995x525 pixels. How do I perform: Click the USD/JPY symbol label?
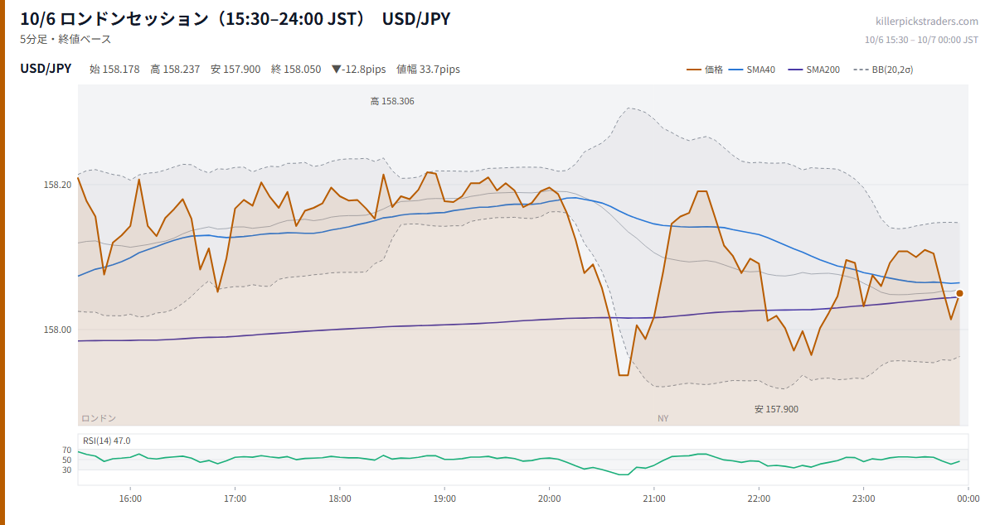pos(46,69)
